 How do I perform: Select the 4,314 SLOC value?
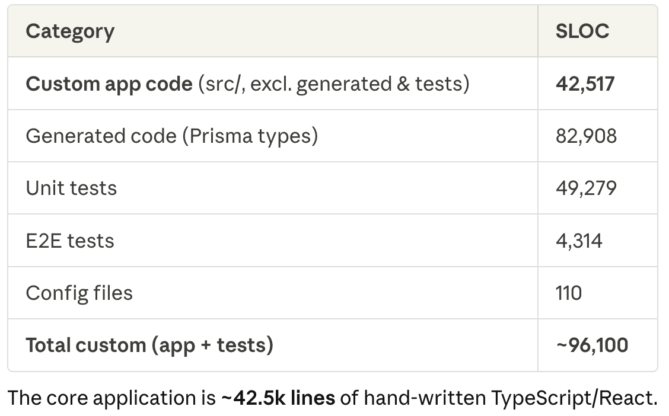[x=579, y=241]
